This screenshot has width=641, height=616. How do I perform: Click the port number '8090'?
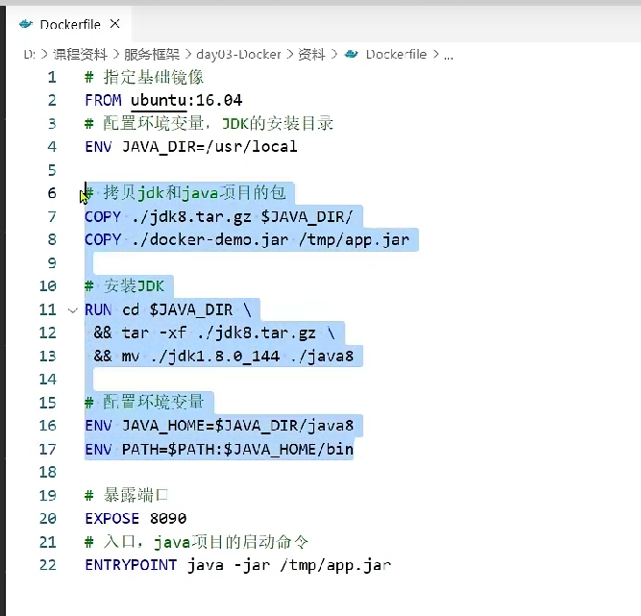pos(168,518)
